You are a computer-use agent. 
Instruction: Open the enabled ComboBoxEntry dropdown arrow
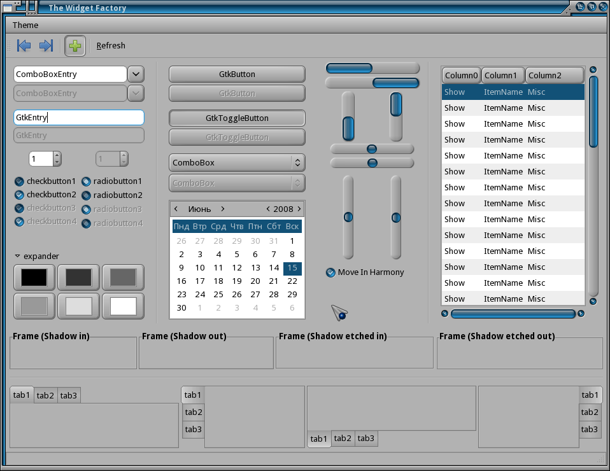[x=136, y=74]
